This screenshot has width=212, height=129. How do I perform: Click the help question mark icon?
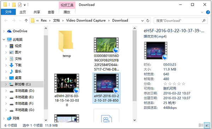(208, 12)
